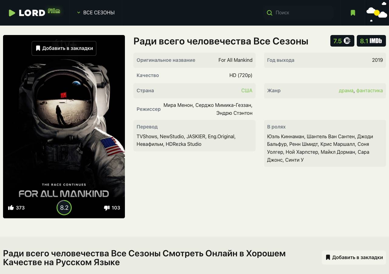Click the dislike count 103
Viewport: 389px width, 274px height.
(116, 208)
